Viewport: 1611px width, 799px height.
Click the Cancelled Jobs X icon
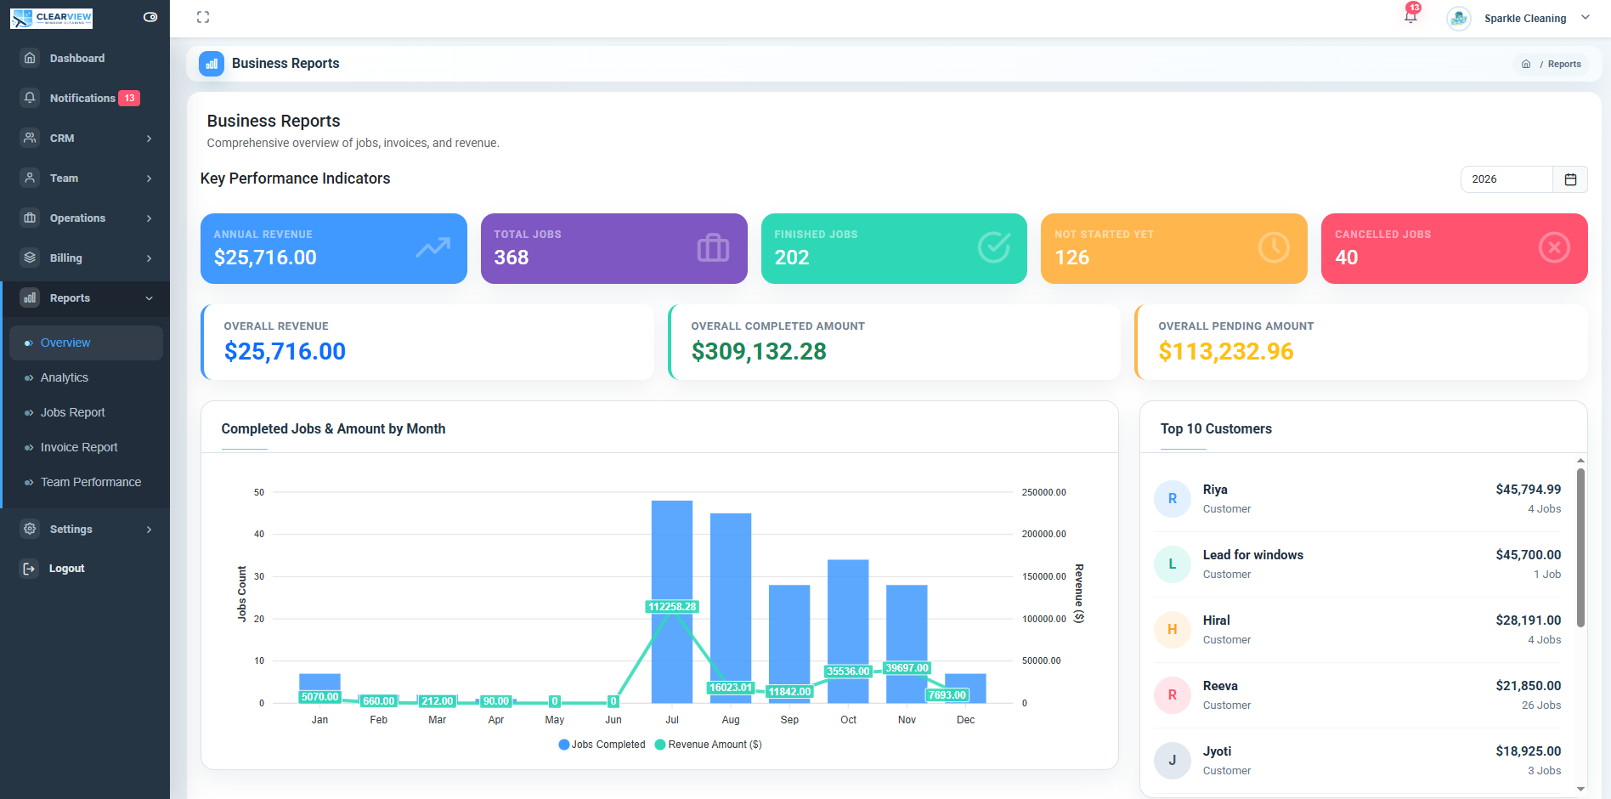[1554, 247]
